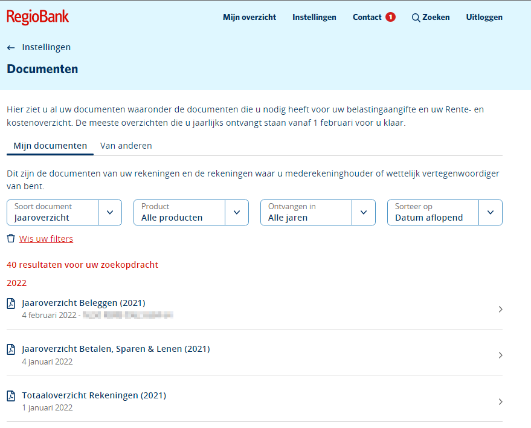The width and height of the screenshot is (531, 428).
Task: Click the back arrow next to Instellingen
Action: pos(11,47)
